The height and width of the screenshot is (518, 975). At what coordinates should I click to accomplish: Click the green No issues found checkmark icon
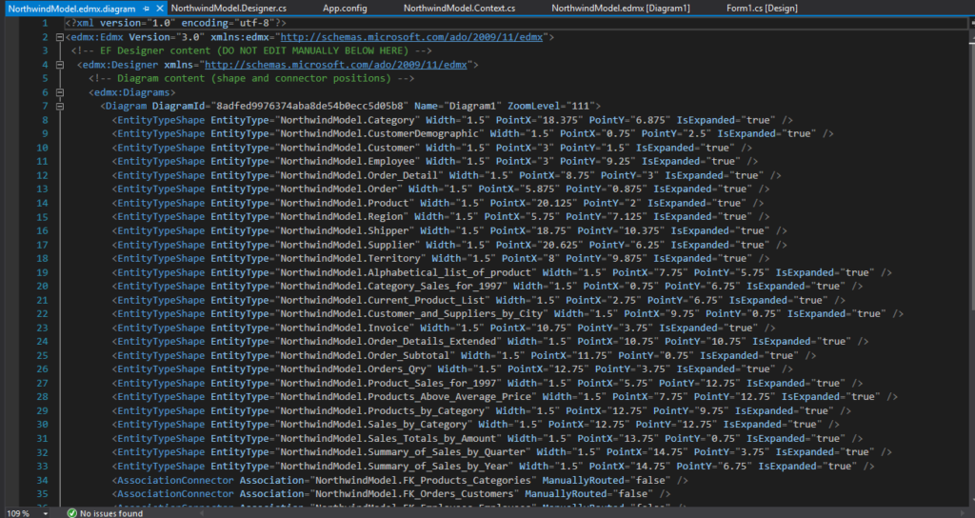[72, 513]
